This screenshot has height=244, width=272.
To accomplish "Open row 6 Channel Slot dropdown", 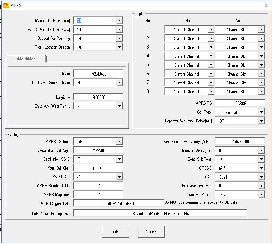I will [x=261, y=74].
